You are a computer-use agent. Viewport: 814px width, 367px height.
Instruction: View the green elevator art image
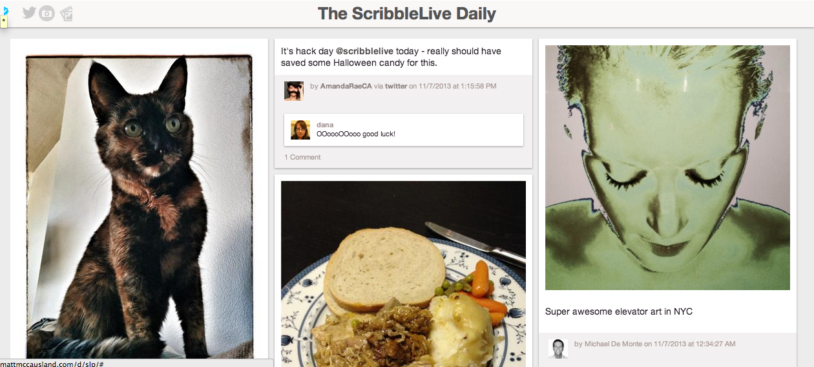[x=667, y=167]
